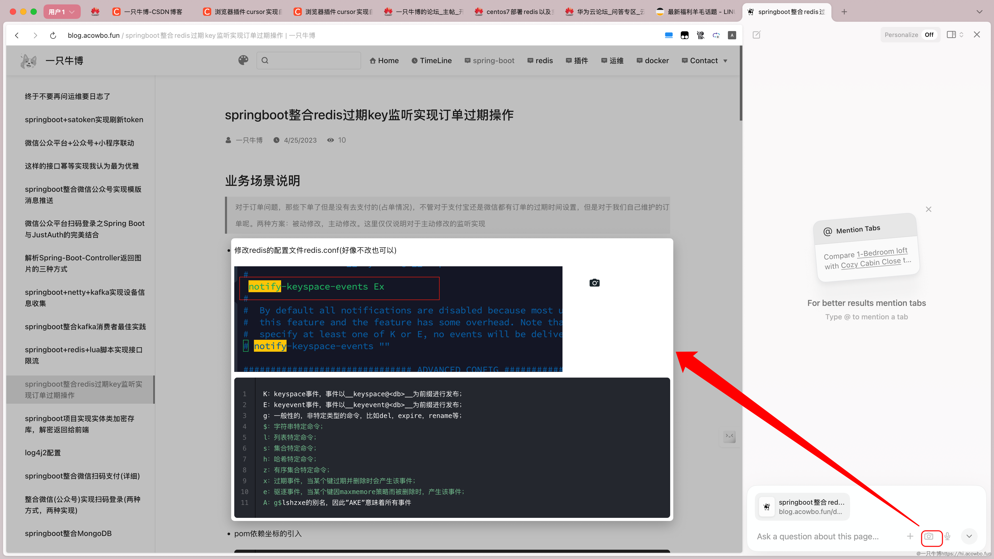Go to Home in the blog navbar
Viewport: 994px width, 559px height.
[x=384, y=61]
